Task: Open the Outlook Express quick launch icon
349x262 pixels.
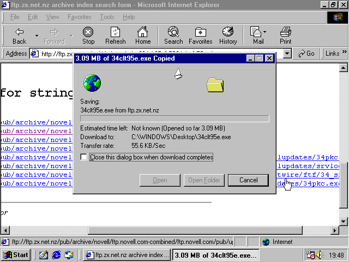Action: click(69, 255)
